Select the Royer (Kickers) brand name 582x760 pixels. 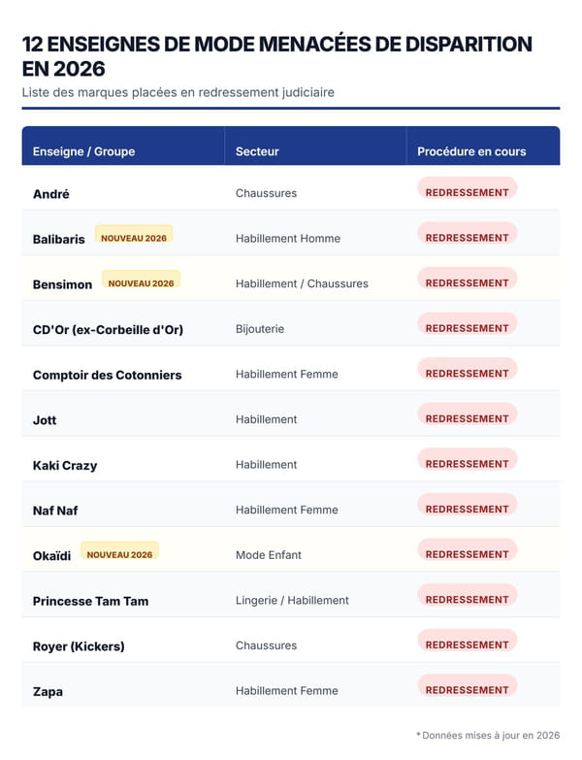[79, 646]
